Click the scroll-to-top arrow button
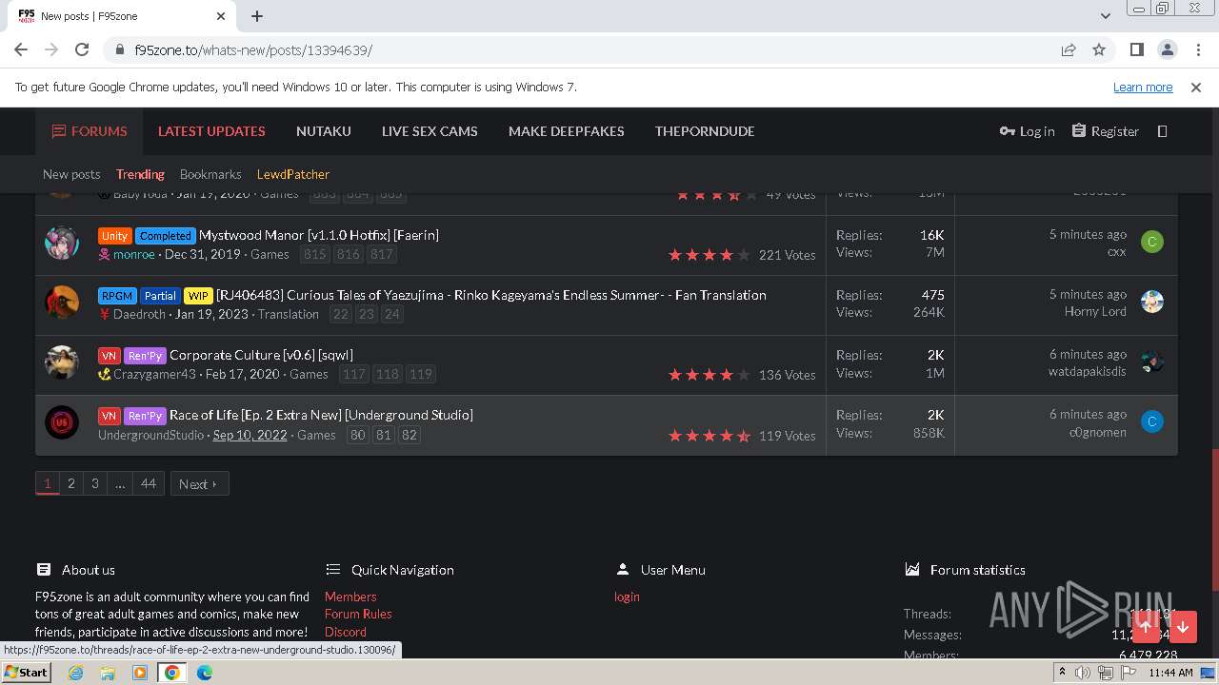 pos(1146,627)
